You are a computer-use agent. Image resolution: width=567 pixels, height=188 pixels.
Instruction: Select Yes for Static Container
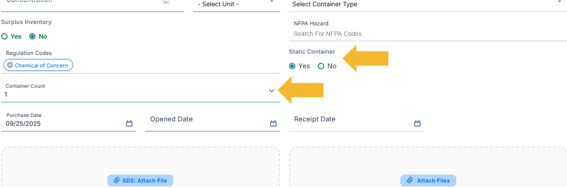click(x=292, y=66)
